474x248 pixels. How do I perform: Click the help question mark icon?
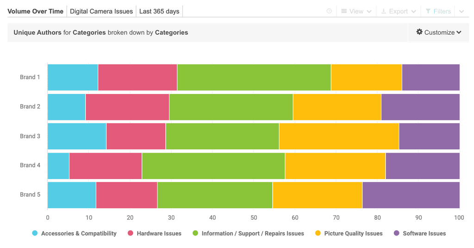point(329,11)
